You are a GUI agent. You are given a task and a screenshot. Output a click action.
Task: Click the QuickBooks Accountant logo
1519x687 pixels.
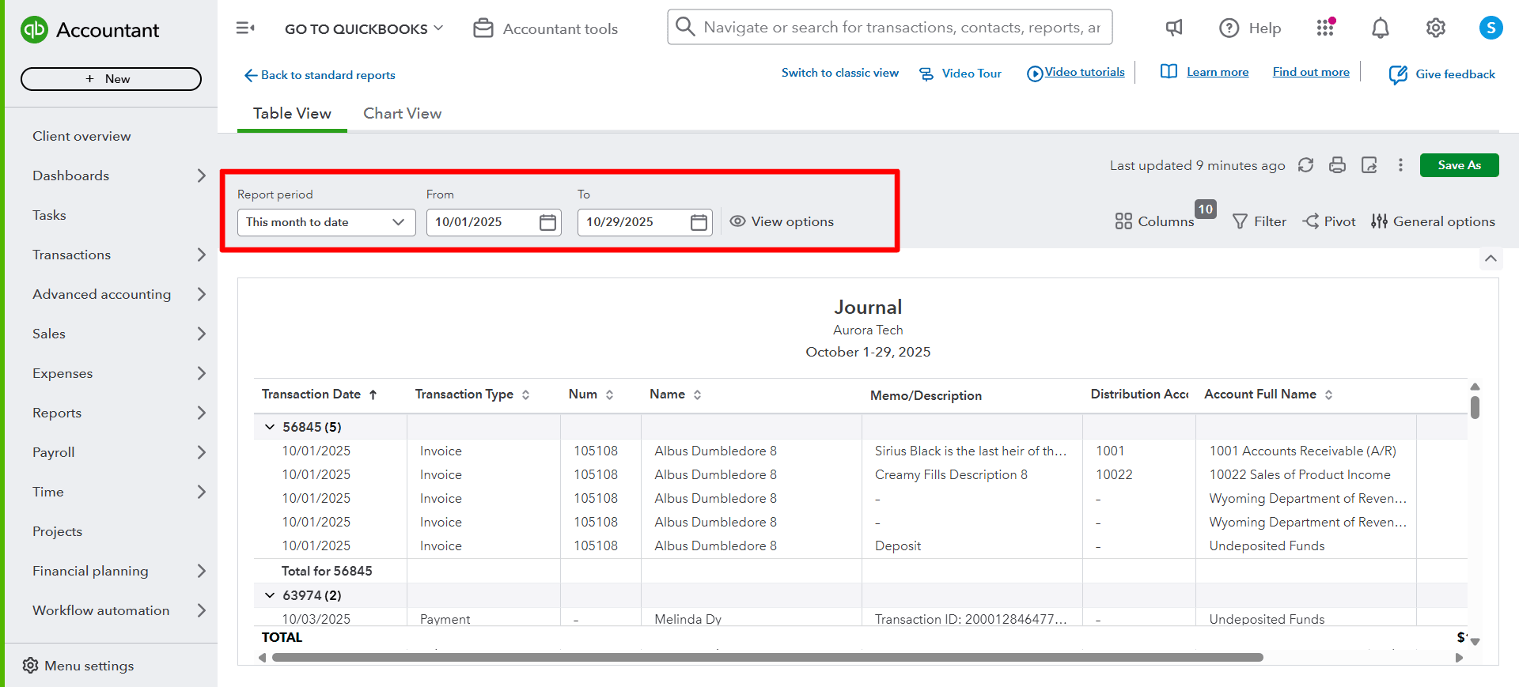89,30
